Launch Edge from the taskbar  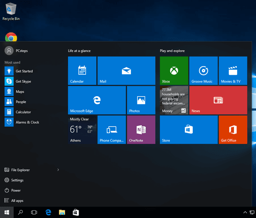[48, 212]
